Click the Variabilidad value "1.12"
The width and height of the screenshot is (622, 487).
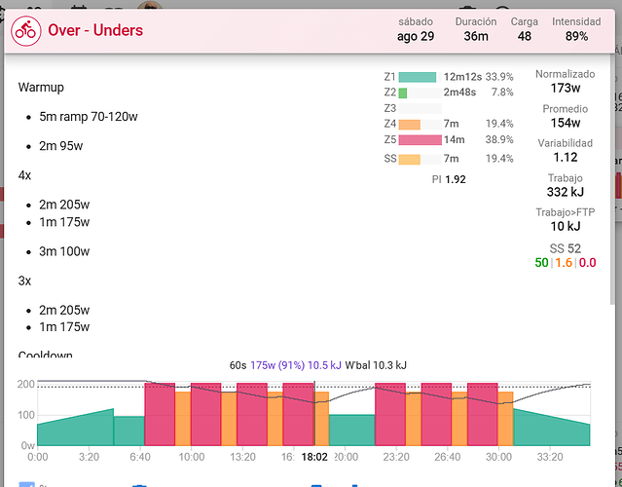click(566, 158)
